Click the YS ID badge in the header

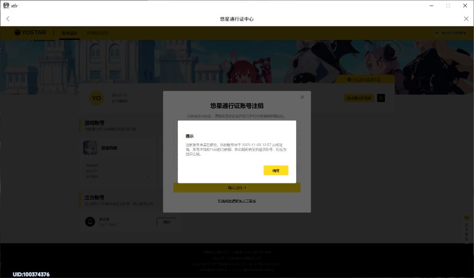[x=450, y=33]
